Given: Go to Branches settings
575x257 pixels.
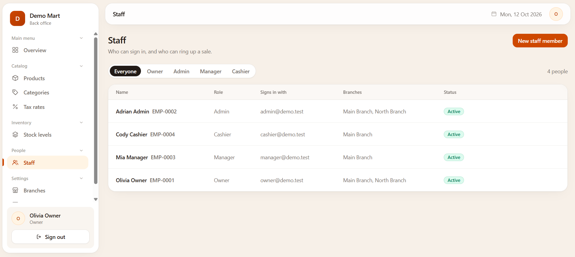Looking at the screenshot, I should 48,191.
